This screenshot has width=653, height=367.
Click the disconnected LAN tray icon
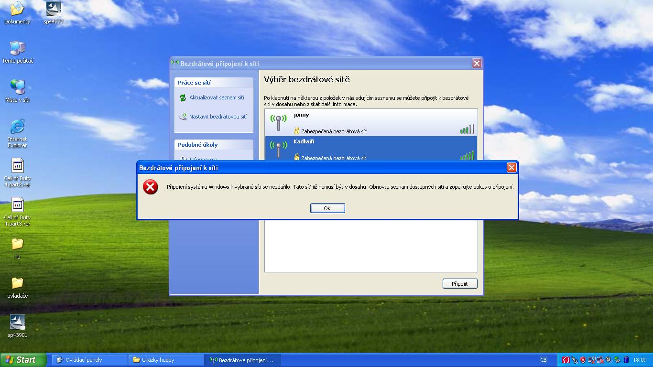[x=600, y=360]
